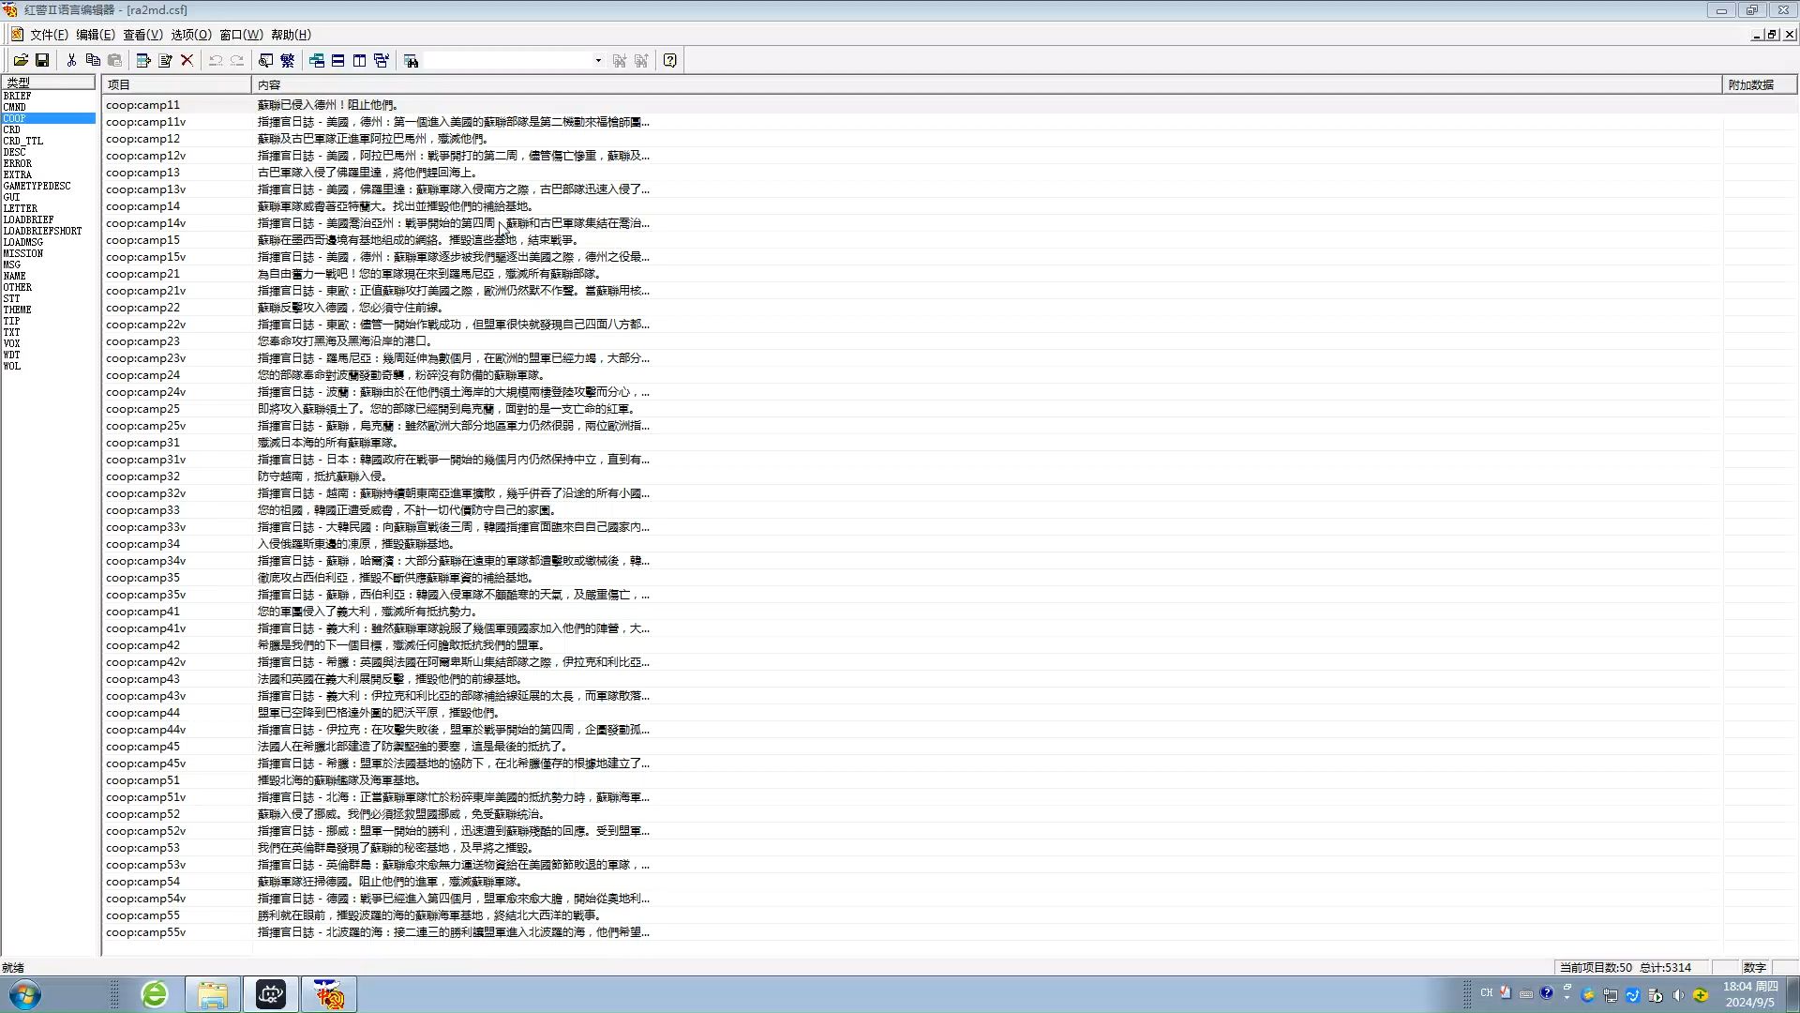This screenshot has height=1013, width=1800.
Task: Edit the entry with the pencil-note icon
Action: pyautogui.click(x=165, y=60)
